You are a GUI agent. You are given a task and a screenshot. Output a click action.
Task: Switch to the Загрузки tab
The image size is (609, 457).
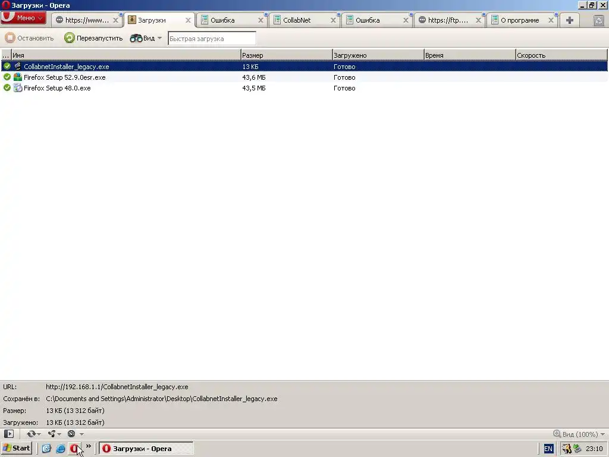[159, 20]
